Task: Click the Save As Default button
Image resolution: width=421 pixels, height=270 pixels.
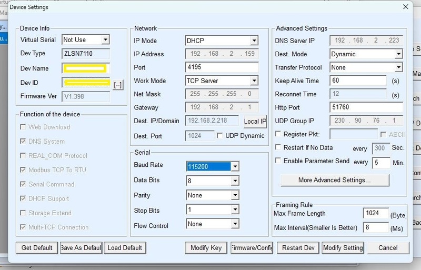Action: [81, 248]
